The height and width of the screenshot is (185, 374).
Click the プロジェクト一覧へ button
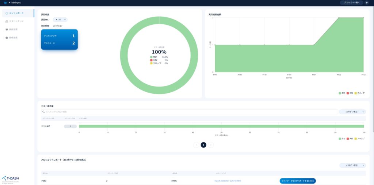352,3
